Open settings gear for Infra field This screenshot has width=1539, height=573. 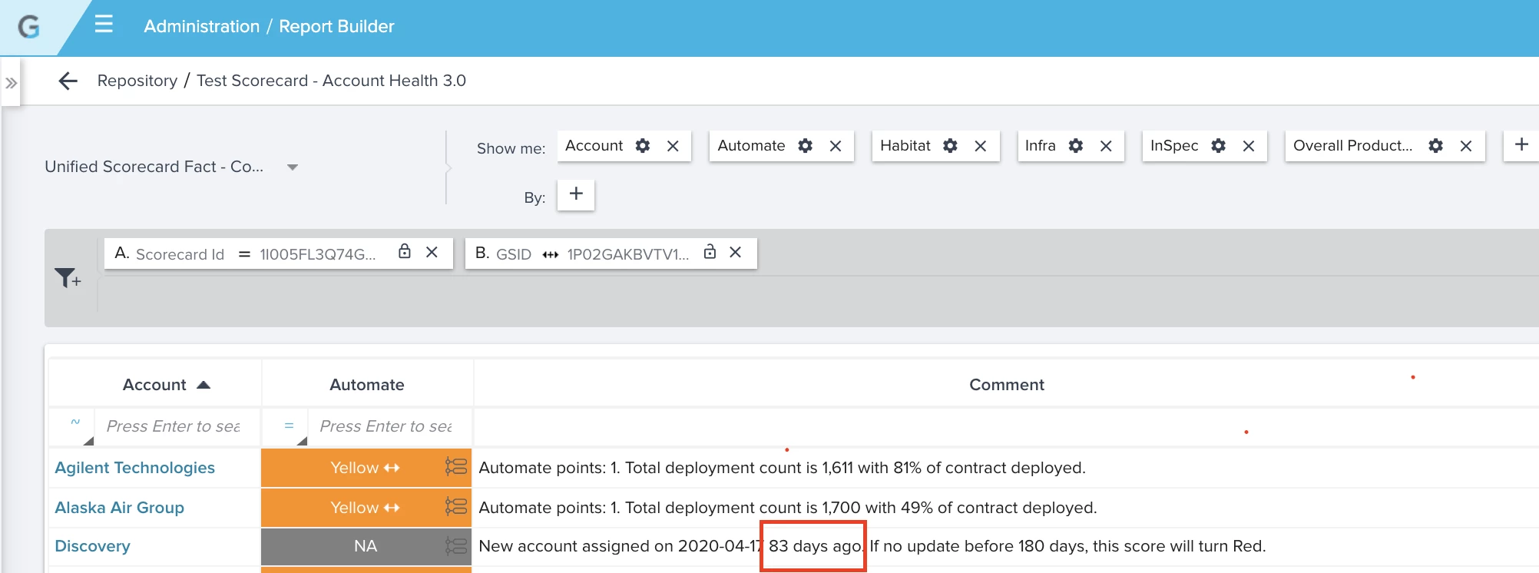click(1076, 146)
